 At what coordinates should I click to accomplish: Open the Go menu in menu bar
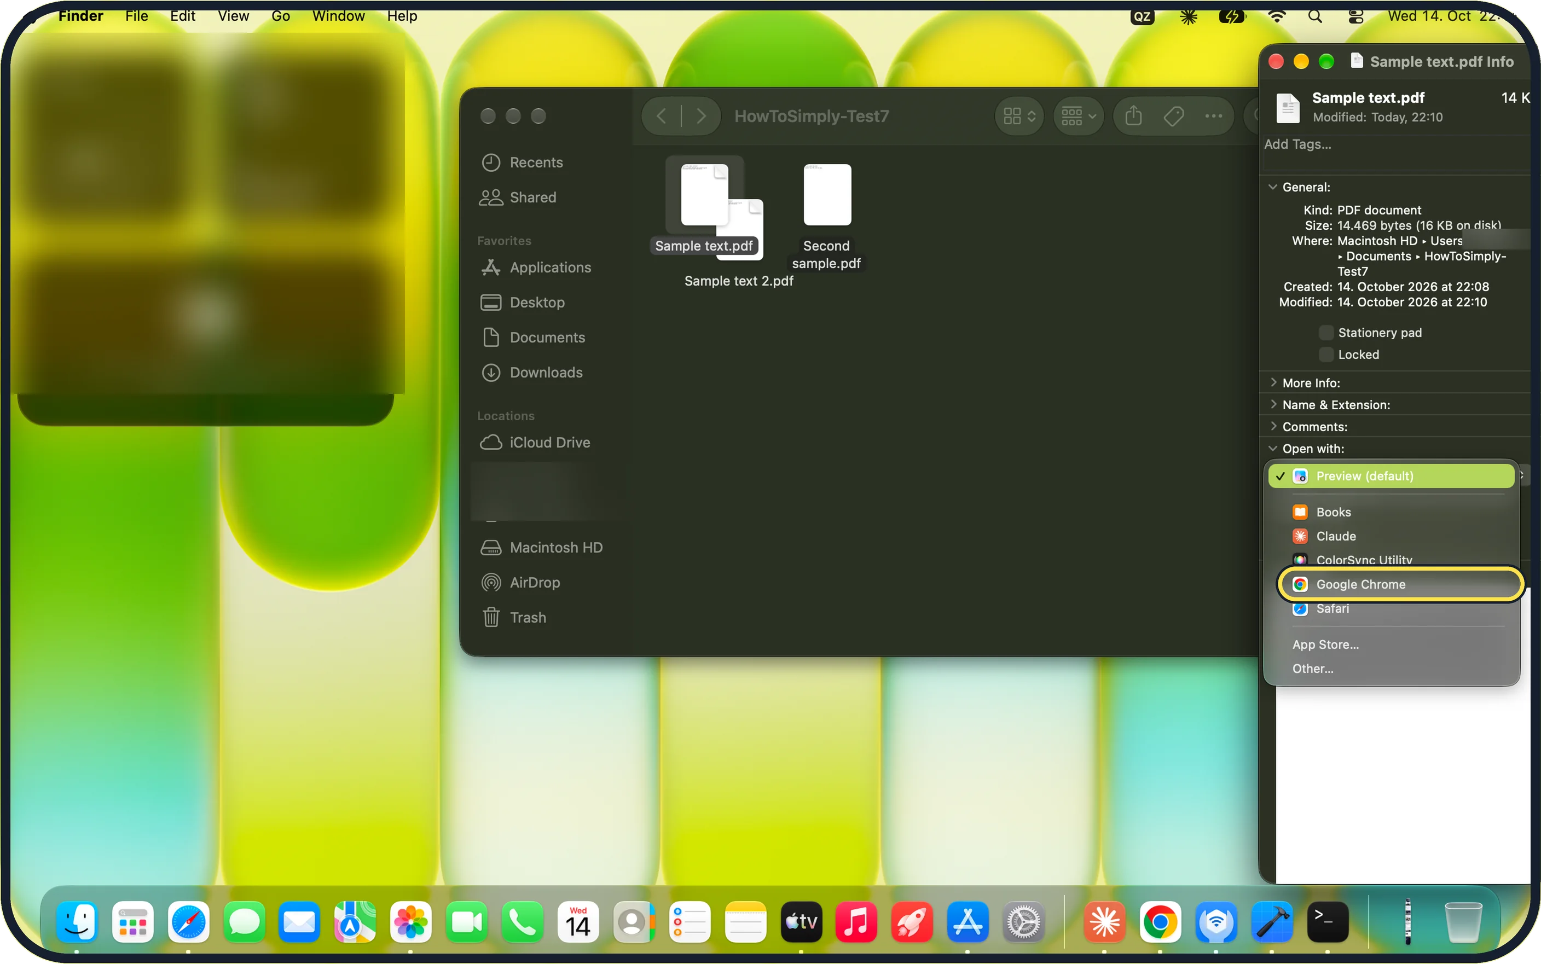(281, 16)
